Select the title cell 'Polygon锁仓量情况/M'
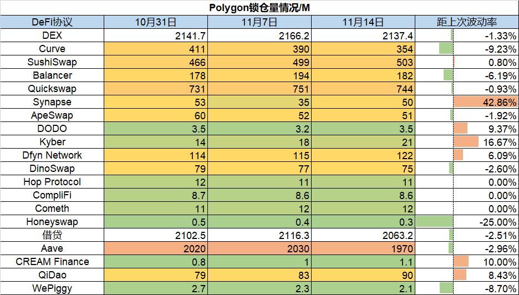 click(x=259, y=8)
